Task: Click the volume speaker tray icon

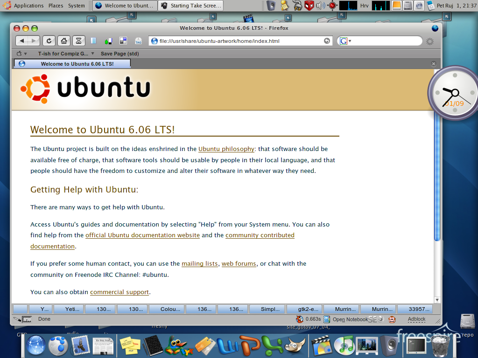Action: (320, 6)
